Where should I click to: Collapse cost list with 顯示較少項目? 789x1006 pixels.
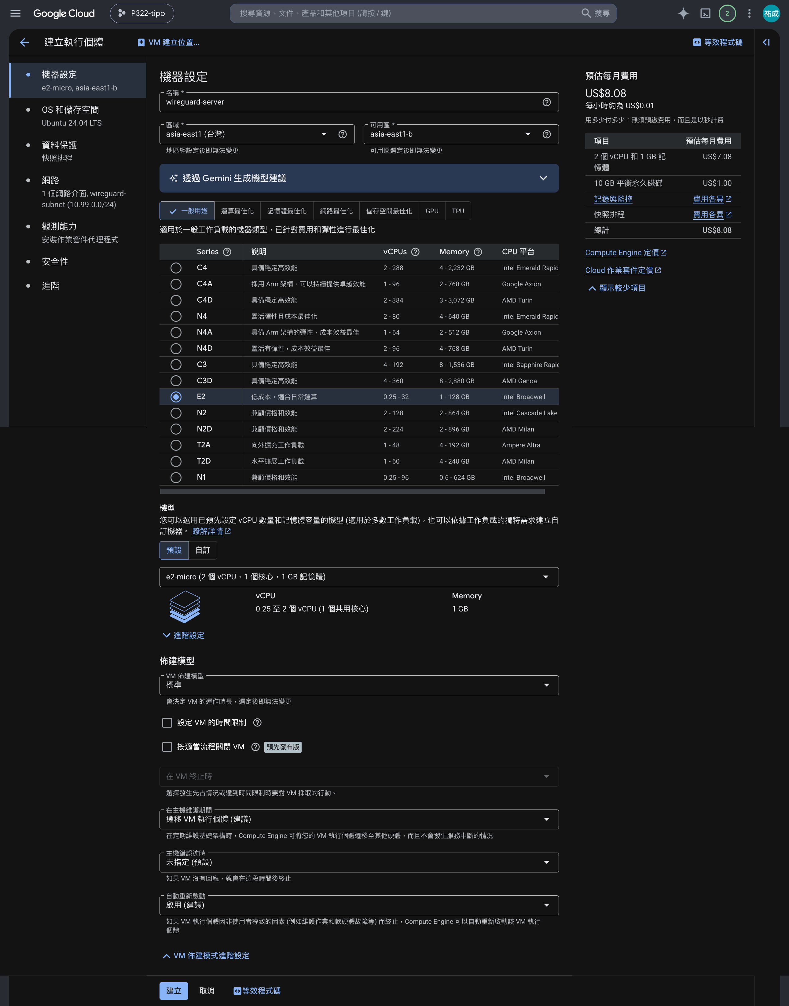tap(617, 288)
